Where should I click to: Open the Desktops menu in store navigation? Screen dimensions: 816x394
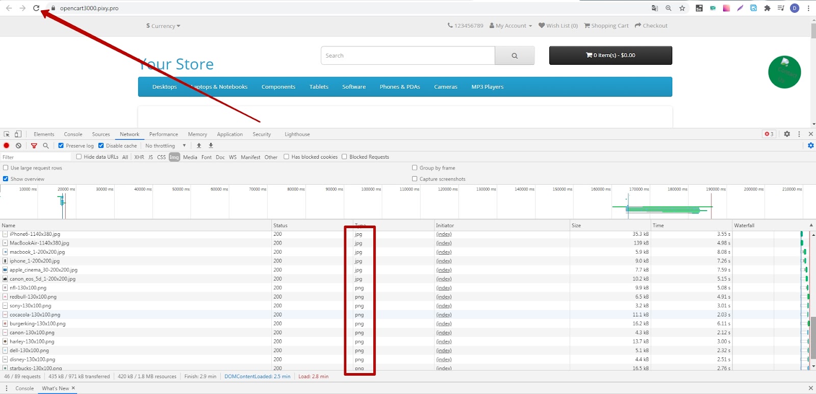point(164,87)
